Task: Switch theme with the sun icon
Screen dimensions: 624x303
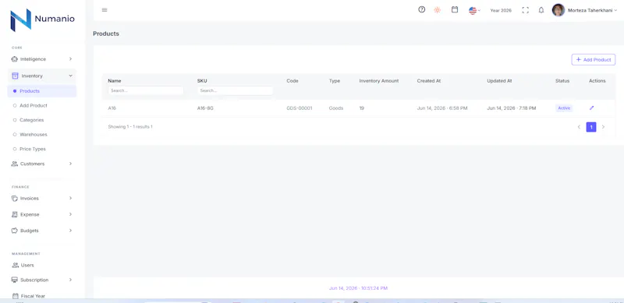Action: coord(438,10)
